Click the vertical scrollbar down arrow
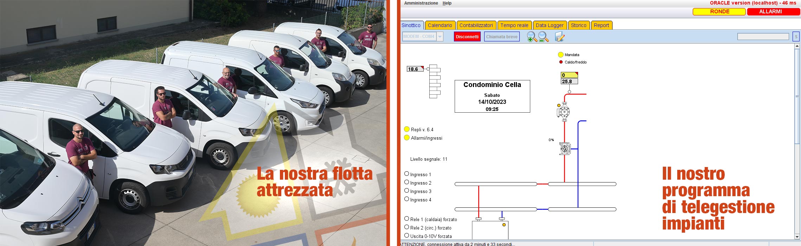The height and width of the screenshot is (246, 801). click(x=797, y=237)
